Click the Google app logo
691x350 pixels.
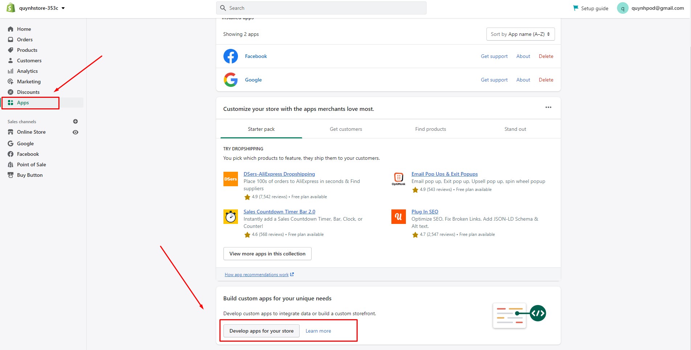(231, 80)
